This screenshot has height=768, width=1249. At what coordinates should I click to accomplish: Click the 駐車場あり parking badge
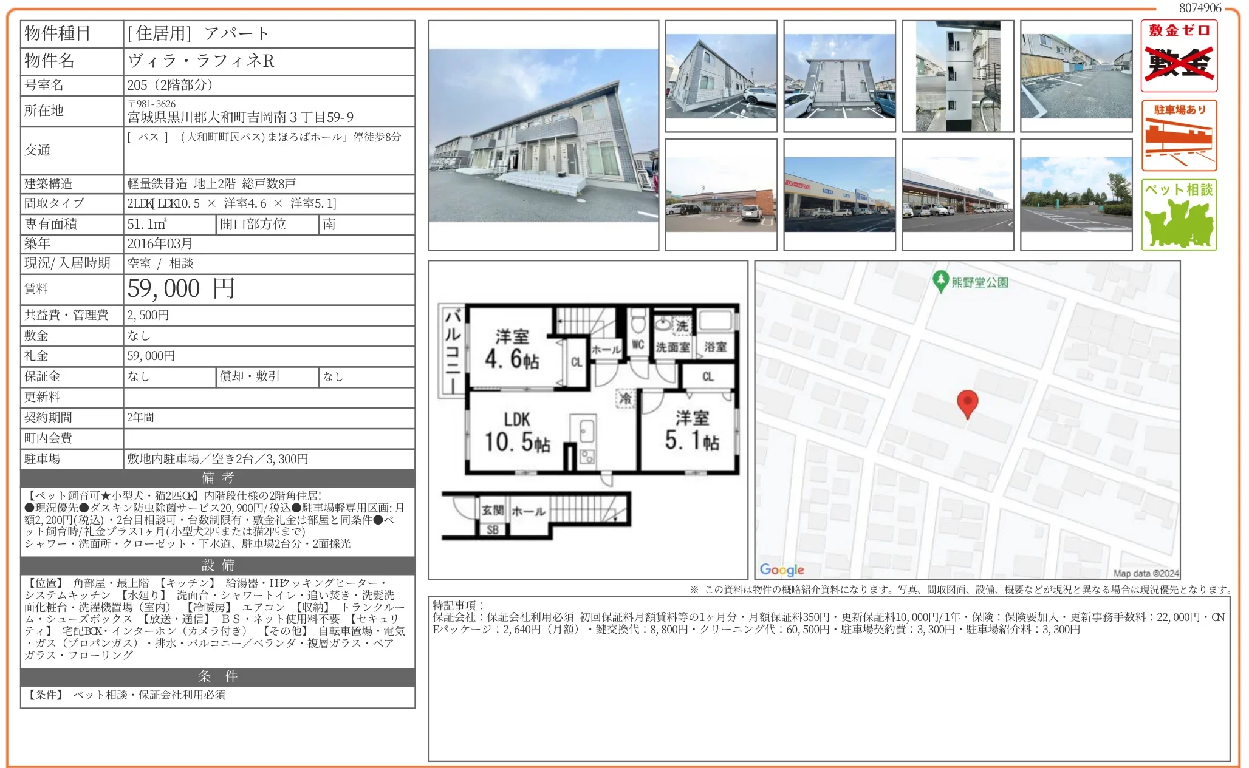tap(1179, 135)
